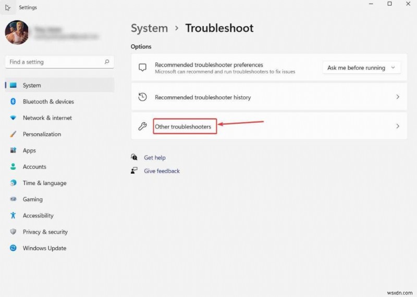This screenshot has width=417, height=297.
Task: Open Time & language settings
Action: pyautogui.click(x=59, y=183)
